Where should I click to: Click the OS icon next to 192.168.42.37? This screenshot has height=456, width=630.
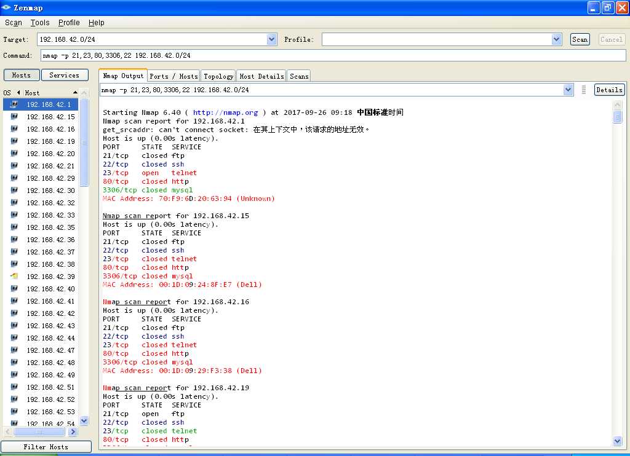click(x=14, y=252)
